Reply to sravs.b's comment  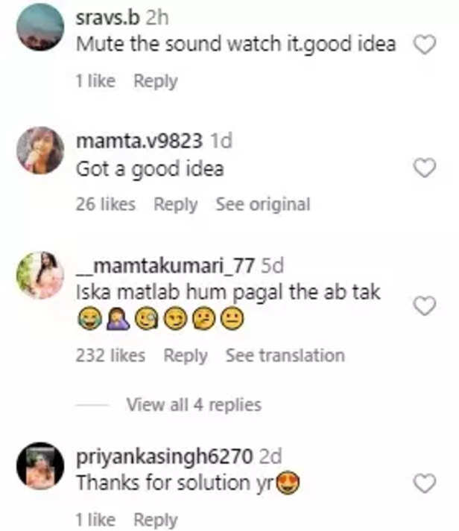coord(156,81)
